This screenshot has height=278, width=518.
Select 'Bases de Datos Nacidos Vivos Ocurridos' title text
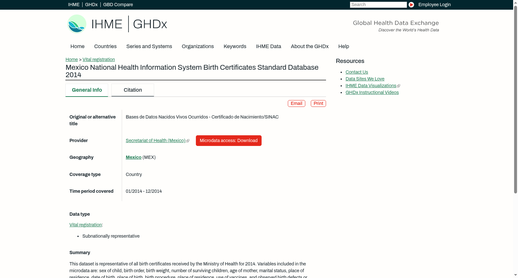click(x=166, y=117)
